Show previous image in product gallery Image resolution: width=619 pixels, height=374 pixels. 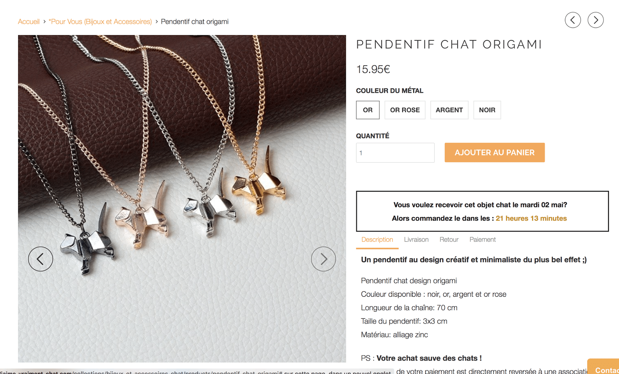pos(40,259)
